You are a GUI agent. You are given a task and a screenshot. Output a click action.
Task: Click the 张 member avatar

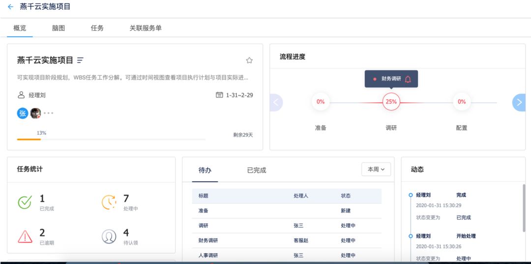23,113
